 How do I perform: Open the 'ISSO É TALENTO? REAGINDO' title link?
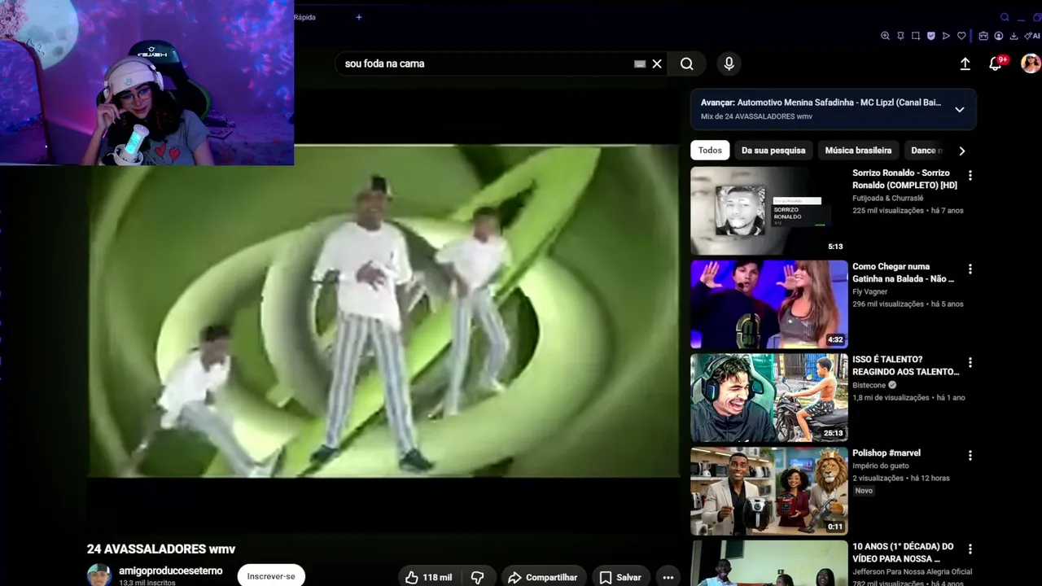905,365
